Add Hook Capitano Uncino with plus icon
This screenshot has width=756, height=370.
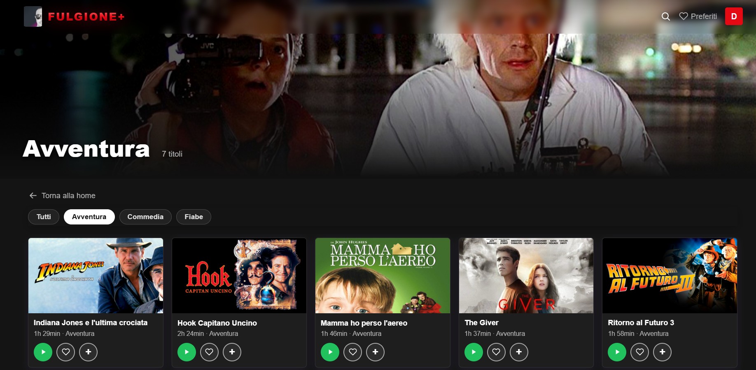[232, 352]
